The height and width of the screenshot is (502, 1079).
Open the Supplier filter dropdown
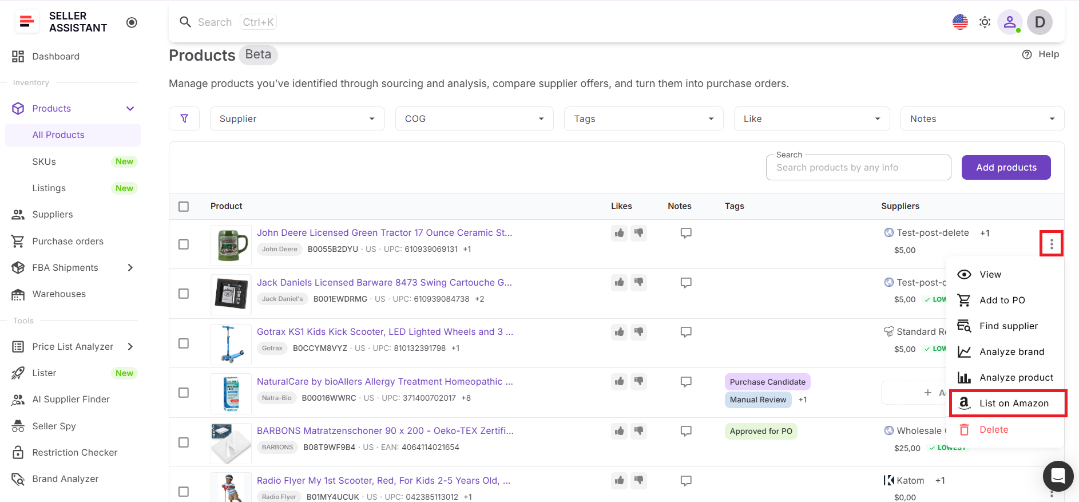tap(297, 118)
